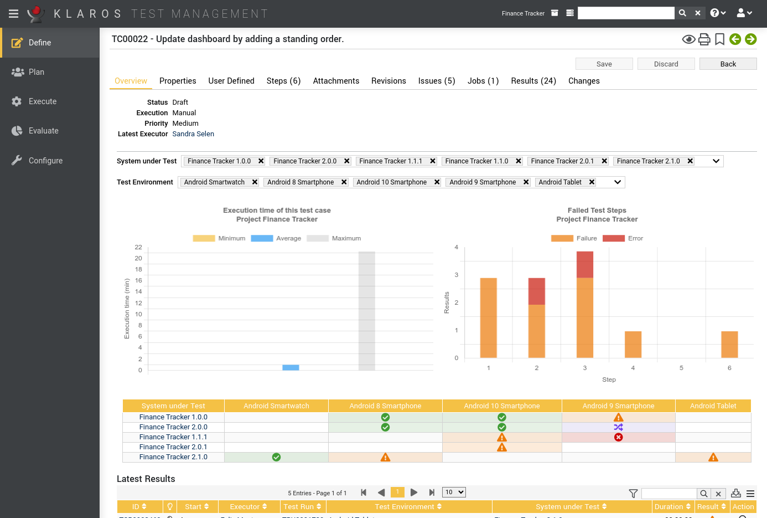Image resolution: width=767 pixels, height=518 pixels.
Task: Remove Android Tablet from test environments
Action: [x=592, y=182]
